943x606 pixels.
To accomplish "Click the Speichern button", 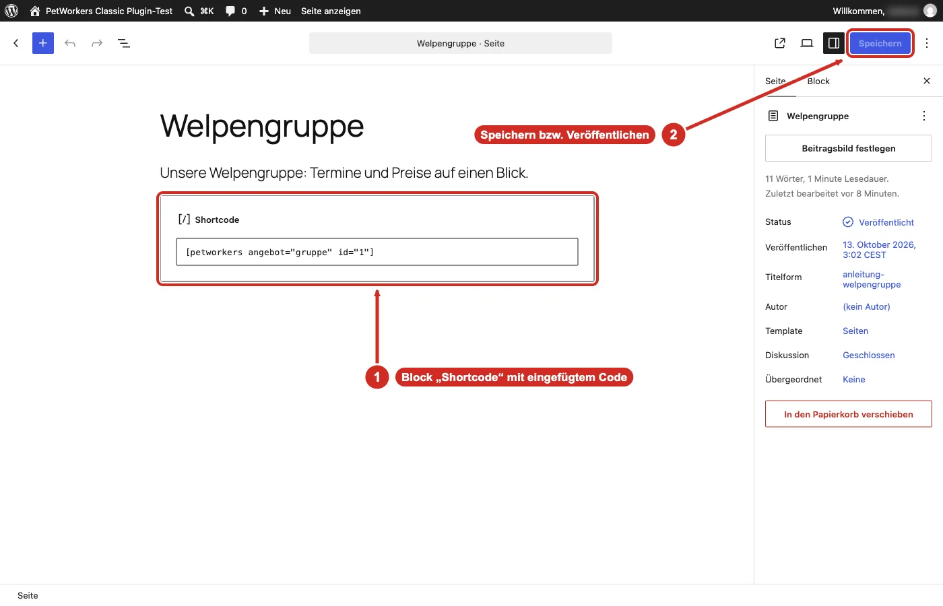I will [880, 43].
